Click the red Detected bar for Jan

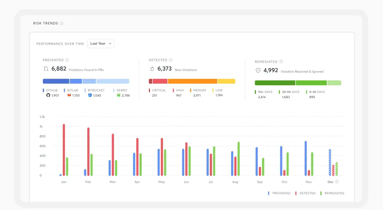[64, 150]
